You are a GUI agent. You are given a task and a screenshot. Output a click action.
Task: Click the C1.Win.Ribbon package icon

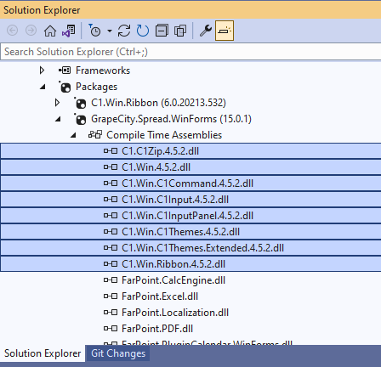(x=80, y=103)
